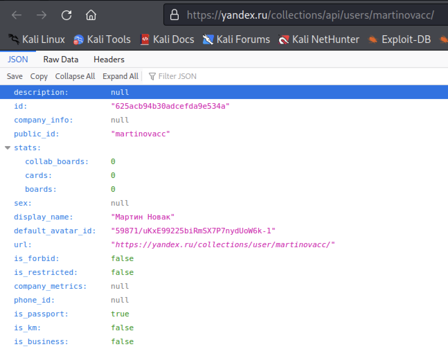
Task: Click the padlock site security icon
Action: pyautogui.click(x=175, y=15)
